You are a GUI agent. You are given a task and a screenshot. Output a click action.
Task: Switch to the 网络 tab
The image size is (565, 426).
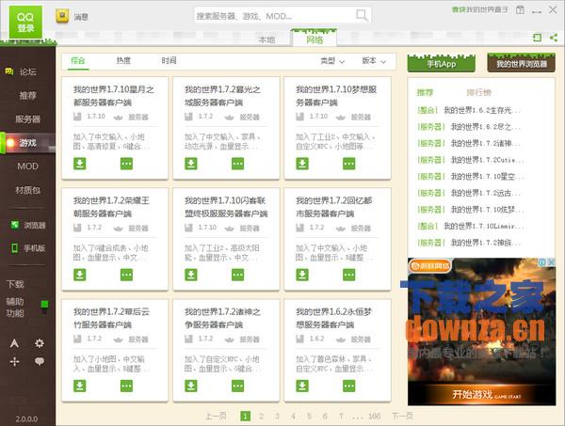[315, 39]
